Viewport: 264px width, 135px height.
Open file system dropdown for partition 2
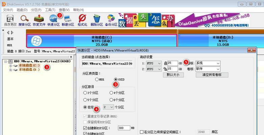coord(154,69)
